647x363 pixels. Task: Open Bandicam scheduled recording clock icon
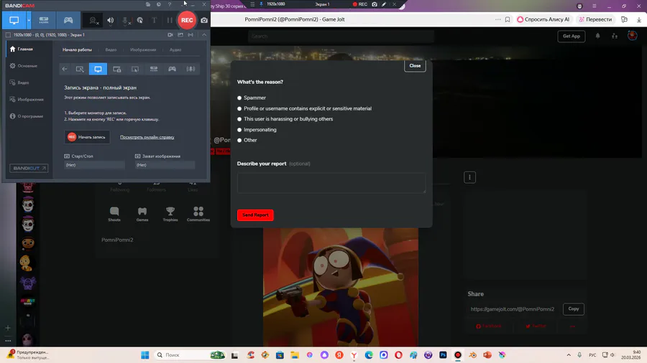[x=159, y=4]
